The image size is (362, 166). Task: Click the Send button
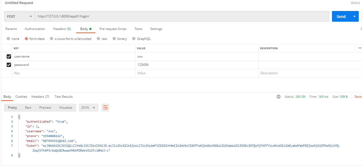coord(341,16)
